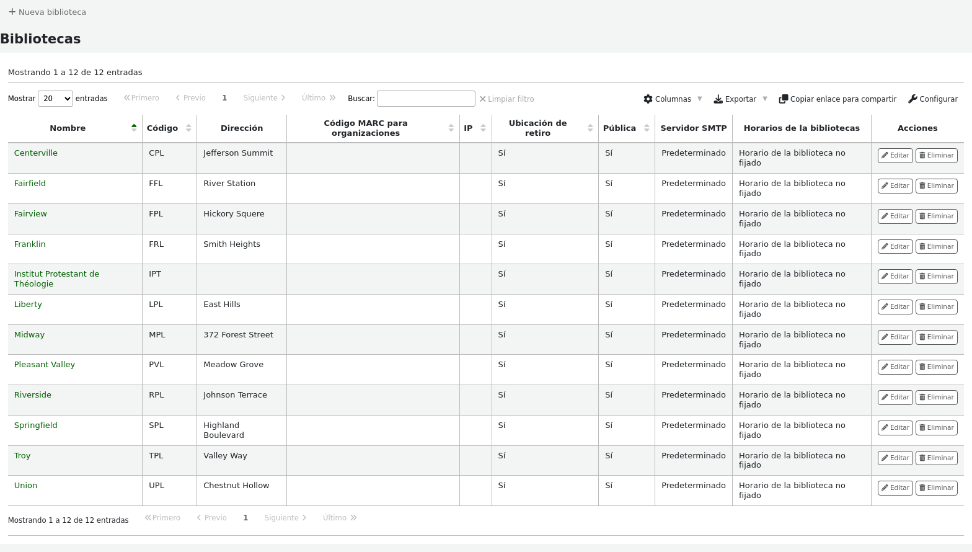Click Siguiente in bottom pagination
The height and width of the screenshot is (552, 972).
(285, 518)
